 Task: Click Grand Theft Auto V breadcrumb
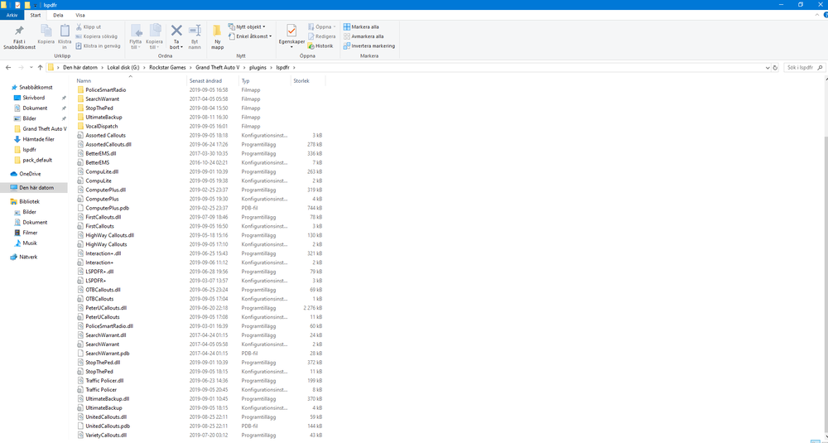point(217,68)
